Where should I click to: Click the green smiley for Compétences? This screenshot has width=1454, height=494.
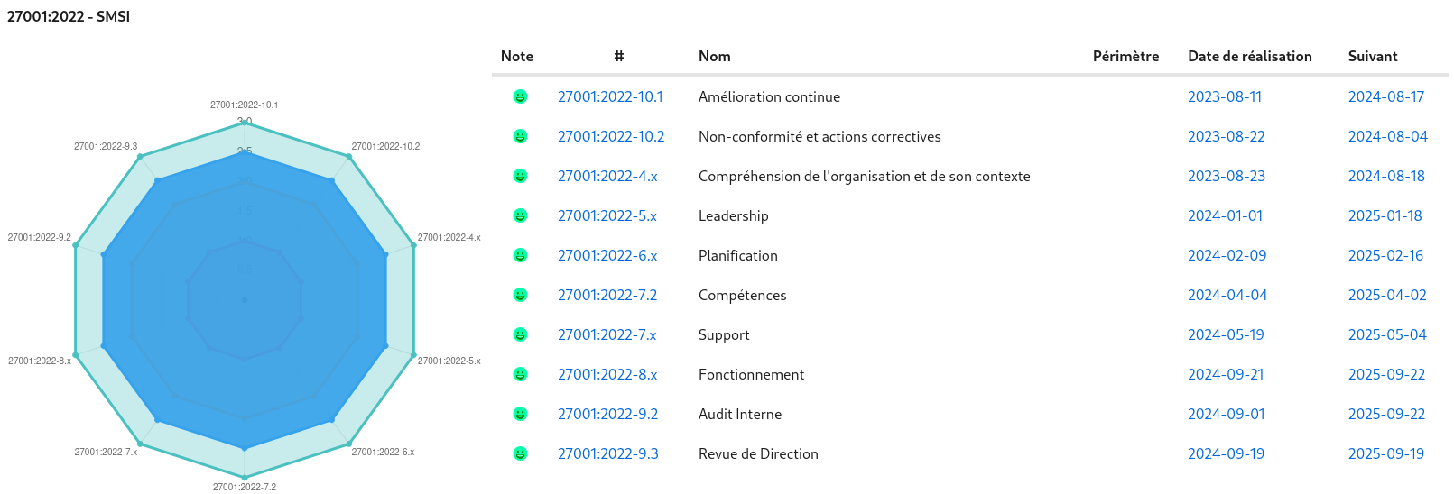(520, 295)
